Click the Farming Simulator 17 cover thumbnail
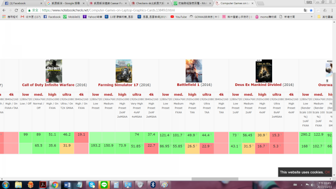The width and height of the screenshot is (336, 189). pyautogui.click(x=124, y=71)
